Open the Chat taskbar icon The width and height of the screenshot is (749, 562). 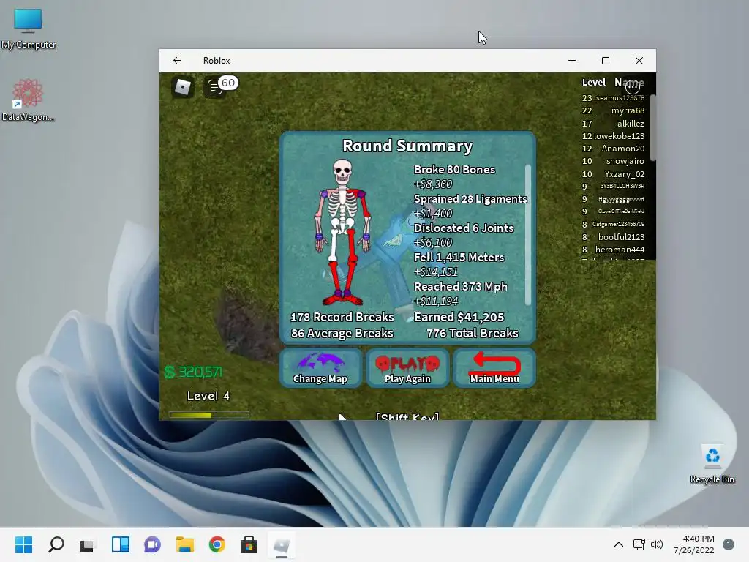[152, 544]
